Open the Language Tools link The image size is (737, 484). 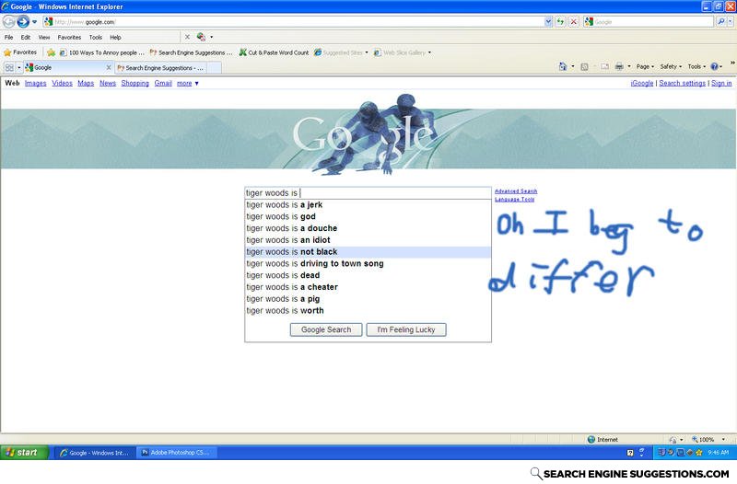[515, 199]
